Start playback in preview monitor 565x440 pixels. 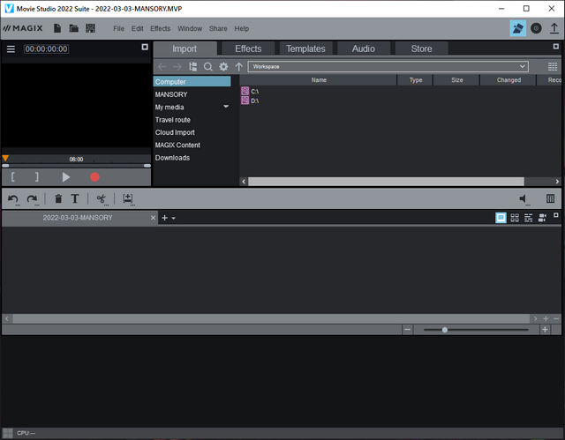coord(65,177)
